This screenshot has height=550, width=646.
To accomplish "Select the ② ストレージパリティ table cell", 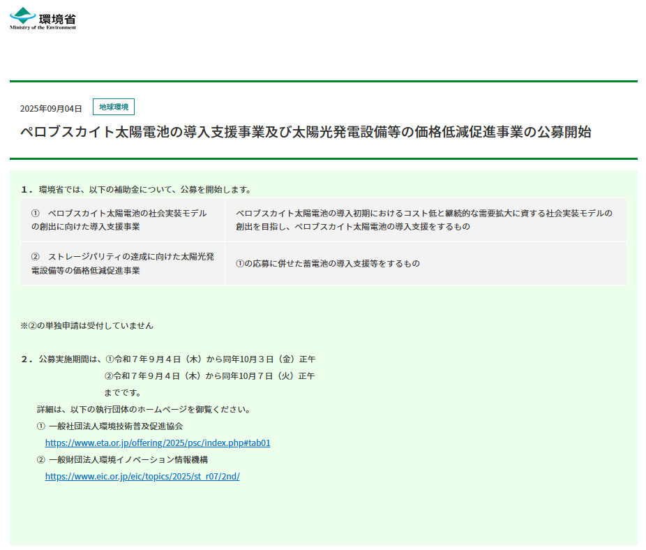I will [x=123, y=263].
